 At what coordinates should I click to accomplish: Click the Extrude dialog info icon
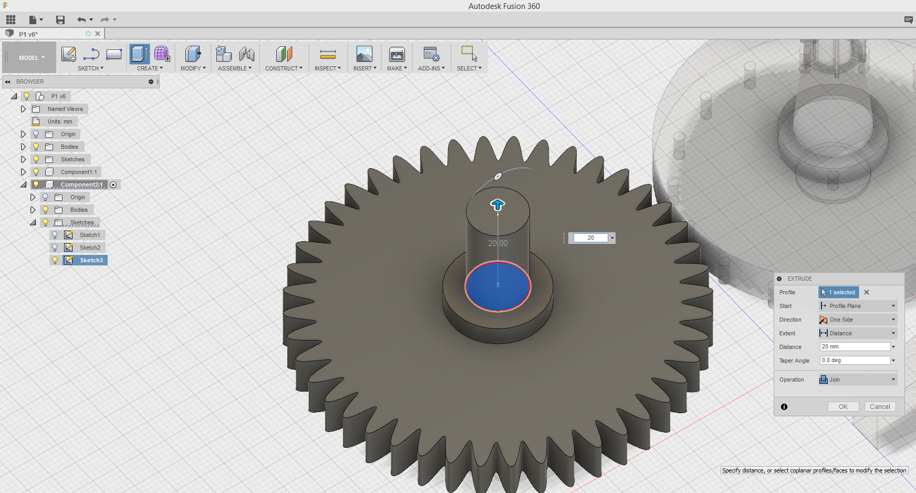[784, 407]
